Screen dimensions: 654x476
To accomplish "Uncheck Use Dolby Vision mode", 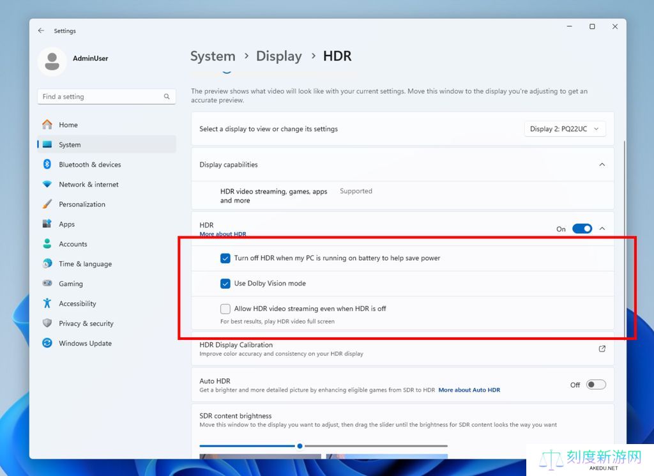I will point(225,284).
